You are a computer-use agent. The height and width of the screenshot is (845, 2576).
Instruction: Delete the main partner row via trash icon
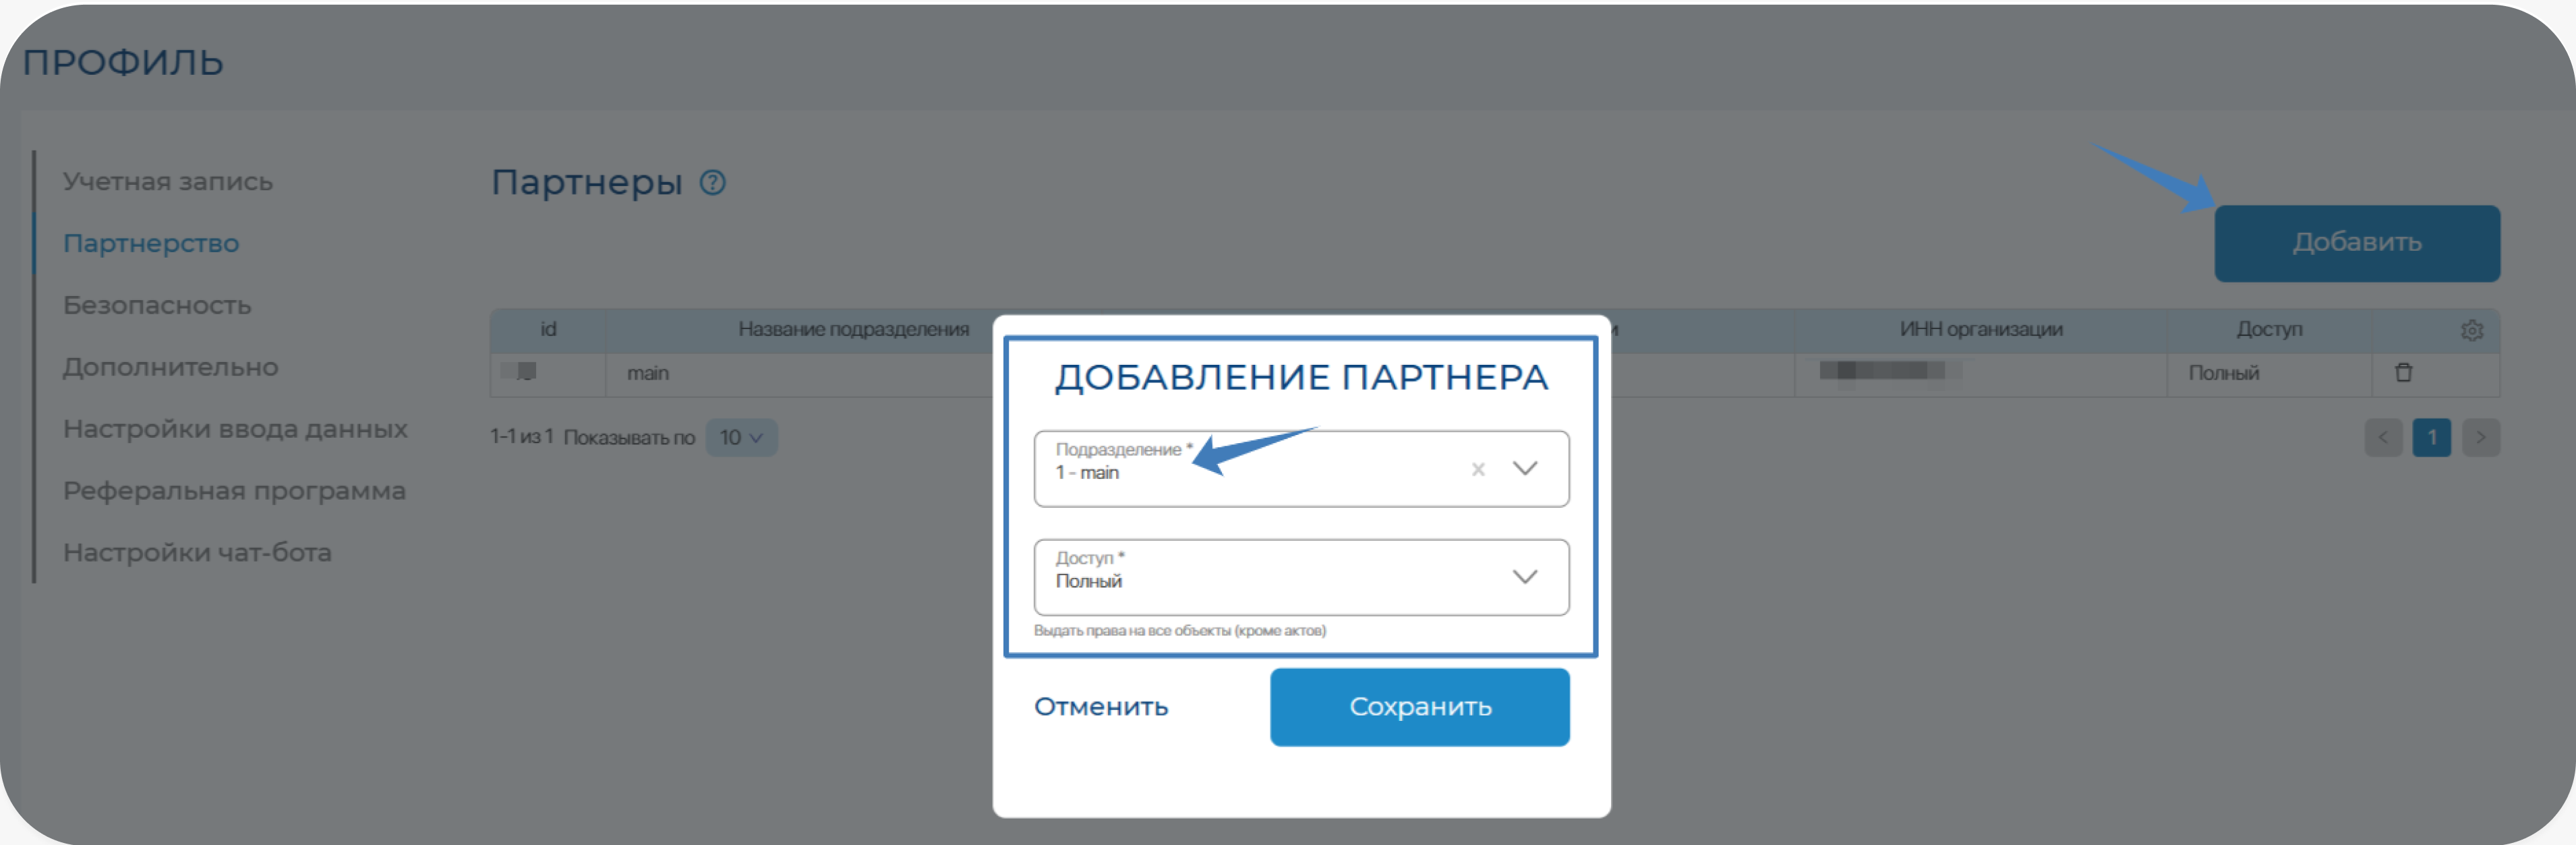(x=2403, y=373)
